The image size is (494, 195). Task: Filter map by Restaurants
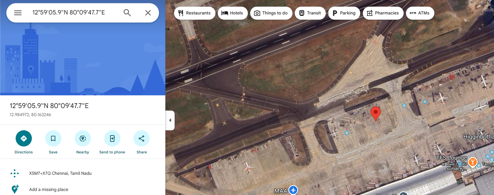coord(195,13)
